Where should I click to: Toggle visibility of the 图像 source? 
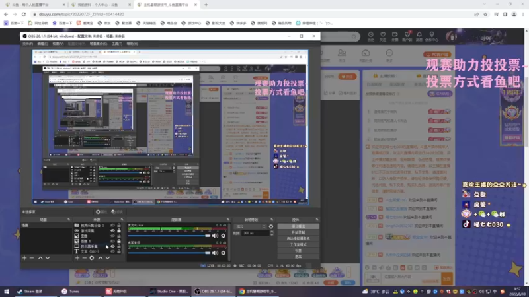pos(112,236)
